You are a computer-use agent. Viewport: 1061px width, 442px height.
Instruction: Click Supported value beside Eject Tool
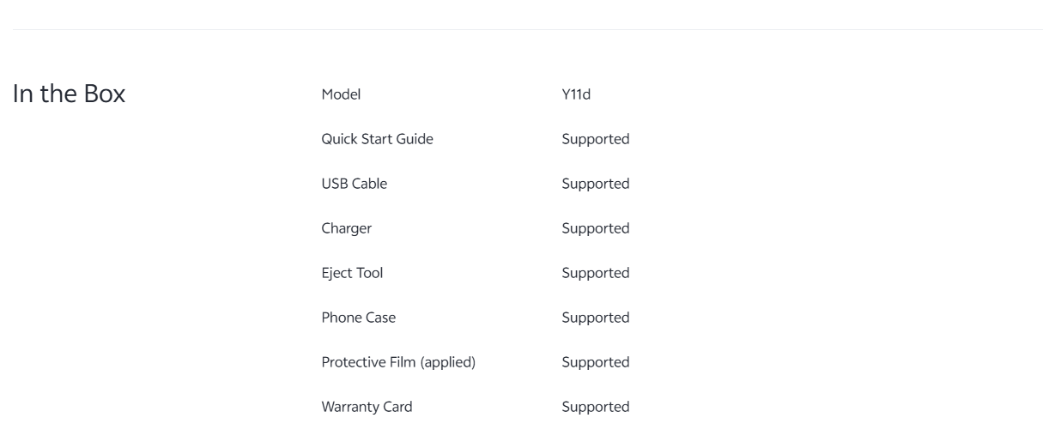(596, 273)
